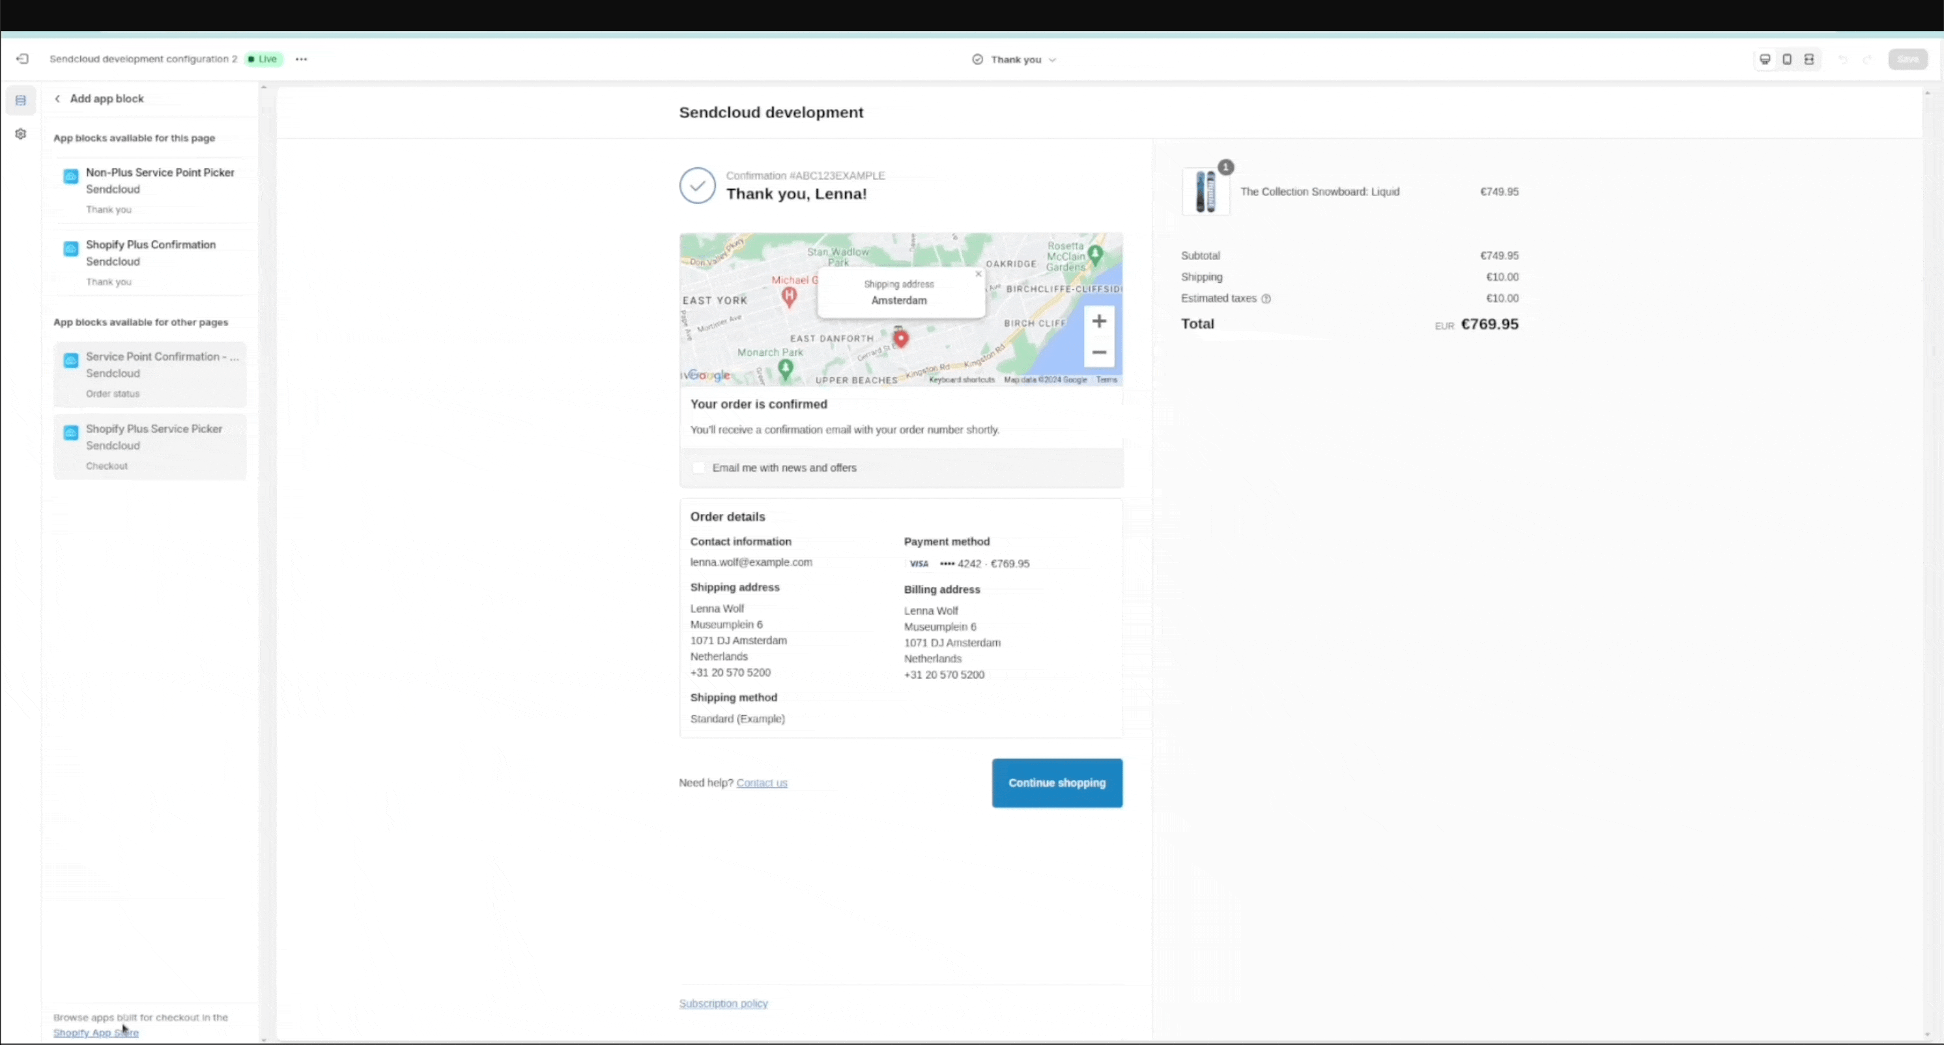Viewport: 1944px width, 1045px height.
Task: Click Continue shopping button
Action: [x=1057, y=783]
